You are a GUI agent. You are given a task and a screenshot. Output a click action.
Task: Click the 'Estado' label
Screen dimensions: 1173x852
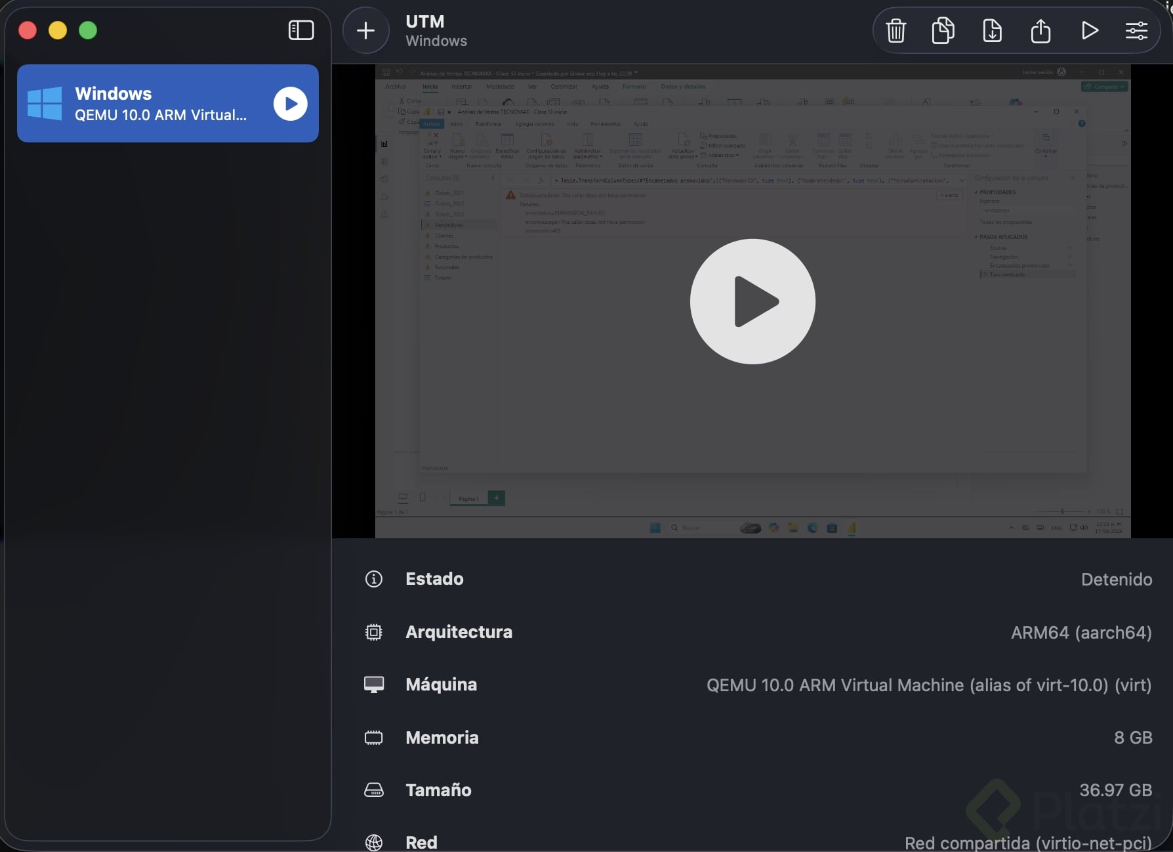click(x=434, y=579)
